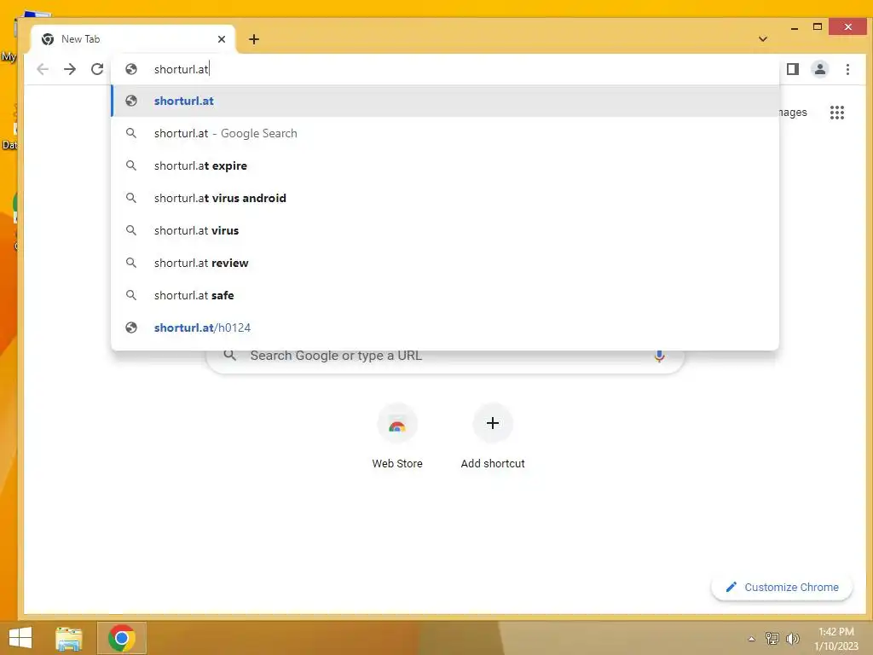Click the browser Forward arrow
The width and height of the screenshot is (873, 655).
tap(70, 69)
